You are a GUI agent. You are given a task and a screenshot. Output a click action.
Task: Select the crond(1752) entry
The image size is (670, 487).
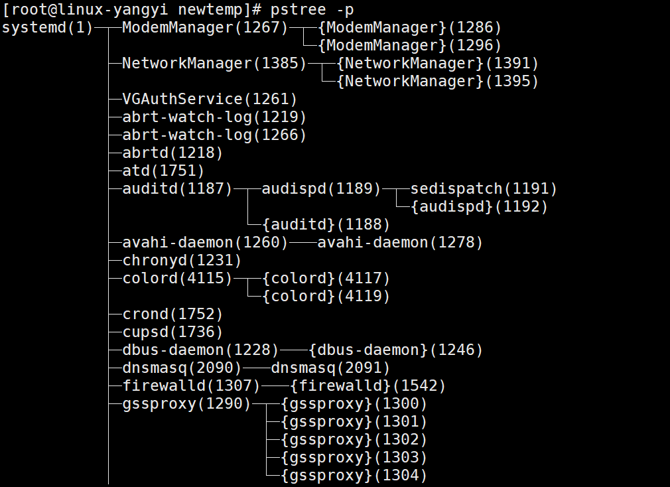172,314
